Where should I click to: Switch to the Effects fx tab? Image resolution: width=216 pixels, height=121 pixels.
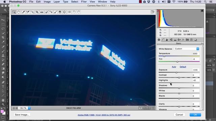tap(183, 40)
